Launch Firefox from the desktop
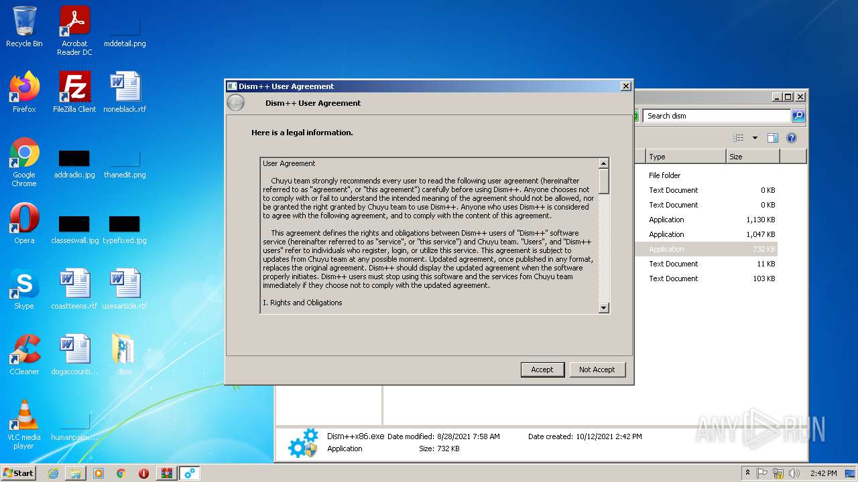Viewport: 858px width, 482px height. coord(24,92)
